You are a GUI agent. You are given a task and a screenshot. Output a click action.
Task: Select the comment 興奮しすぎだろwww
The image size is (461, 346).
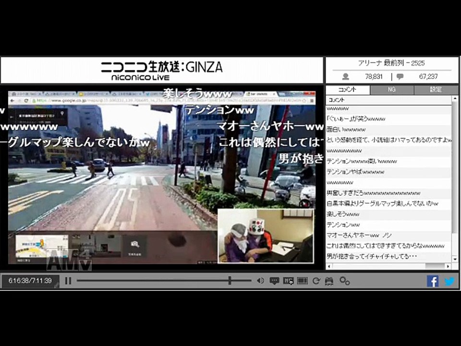[388, 193]
